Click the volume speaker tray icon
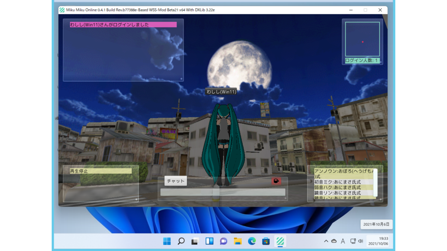Image resolution: width=447 pixels, height=251 pixels. (360, 241)
